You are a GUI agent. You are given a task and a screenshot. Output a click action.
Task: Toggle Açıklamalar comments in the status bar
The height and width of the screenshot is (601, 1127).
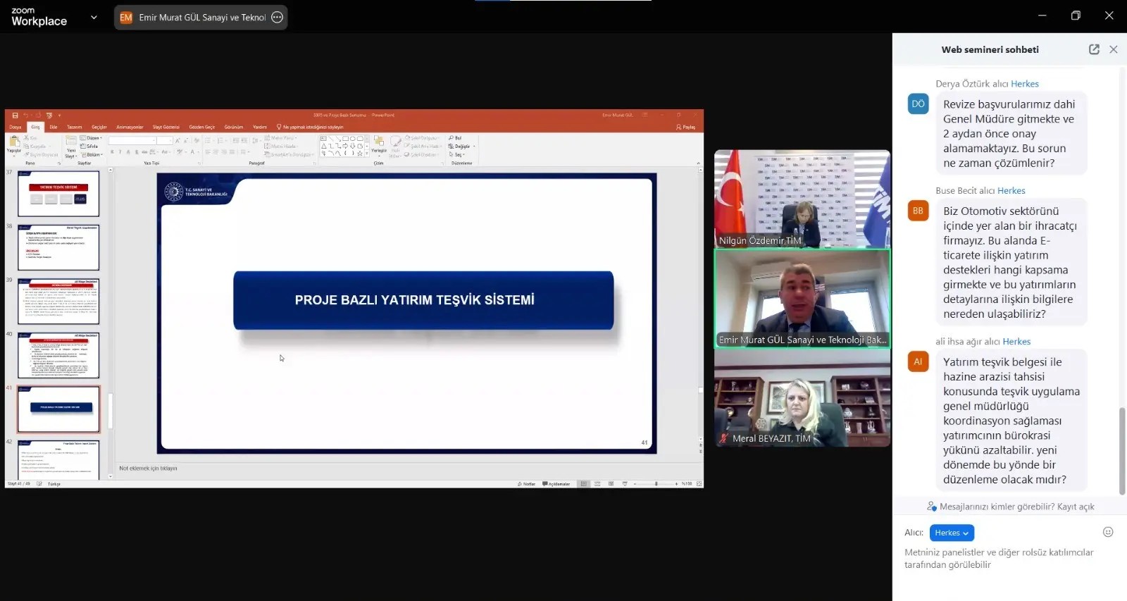556,484
